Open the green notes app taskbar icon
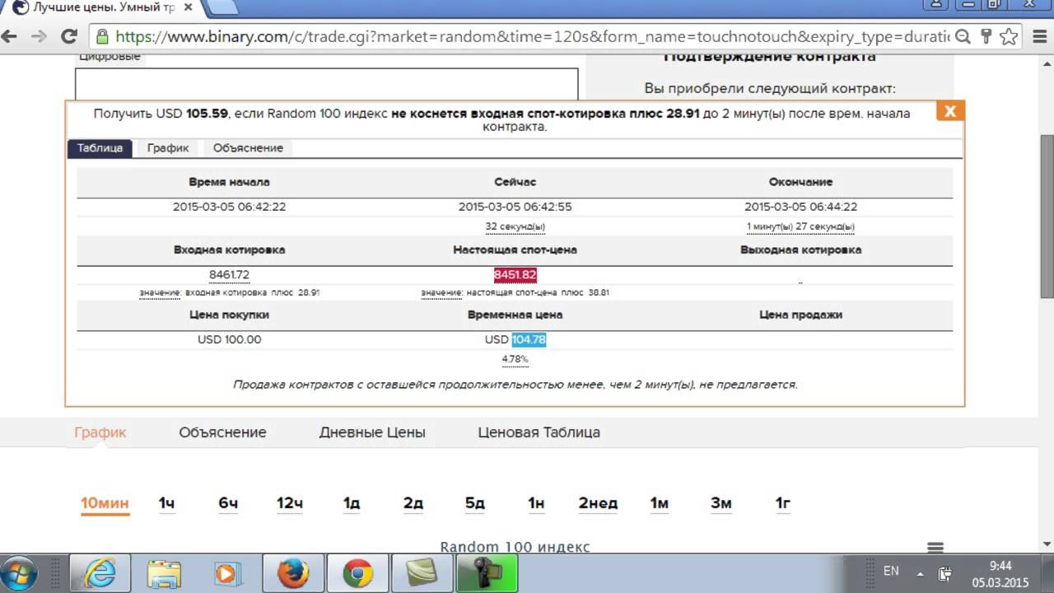The height and width of the screenshot is (593, 1054). coord(422,573)
